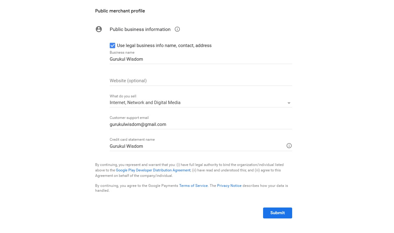Click the 'Use legal business info name, contact, address' label
The width and height of the screenshot is (394, 233).
[164, 46]
